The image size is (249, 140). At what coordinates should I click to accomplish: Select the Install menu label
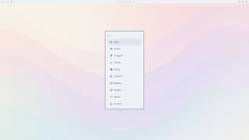click(118, 76)
